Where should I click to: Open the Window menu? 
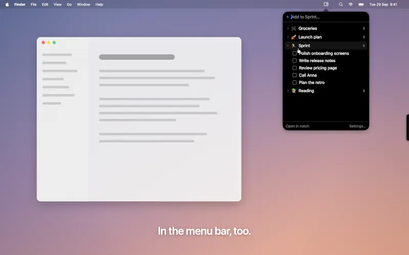[83, 5]
